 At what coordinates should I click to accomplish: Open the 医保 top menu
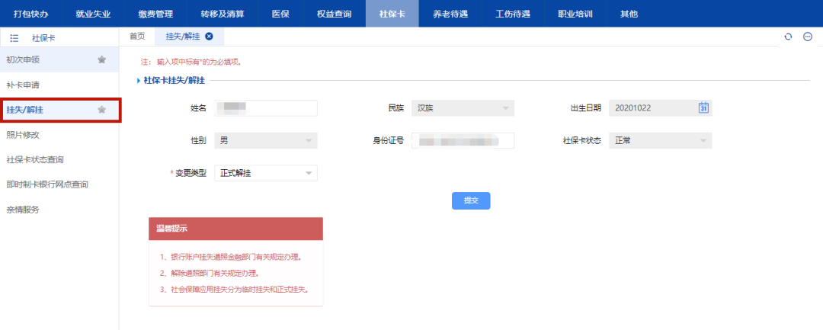pyautogui.click(x=280, y=14)
